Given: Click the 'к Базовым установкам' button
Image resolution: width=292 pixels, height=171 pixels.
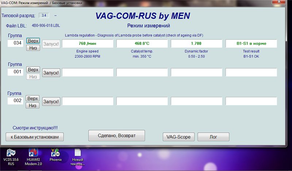Looking at the screenshot, I should (x=35, y=137).
